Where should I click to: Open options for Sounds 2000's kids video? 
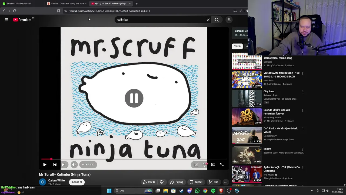(303, 110)
